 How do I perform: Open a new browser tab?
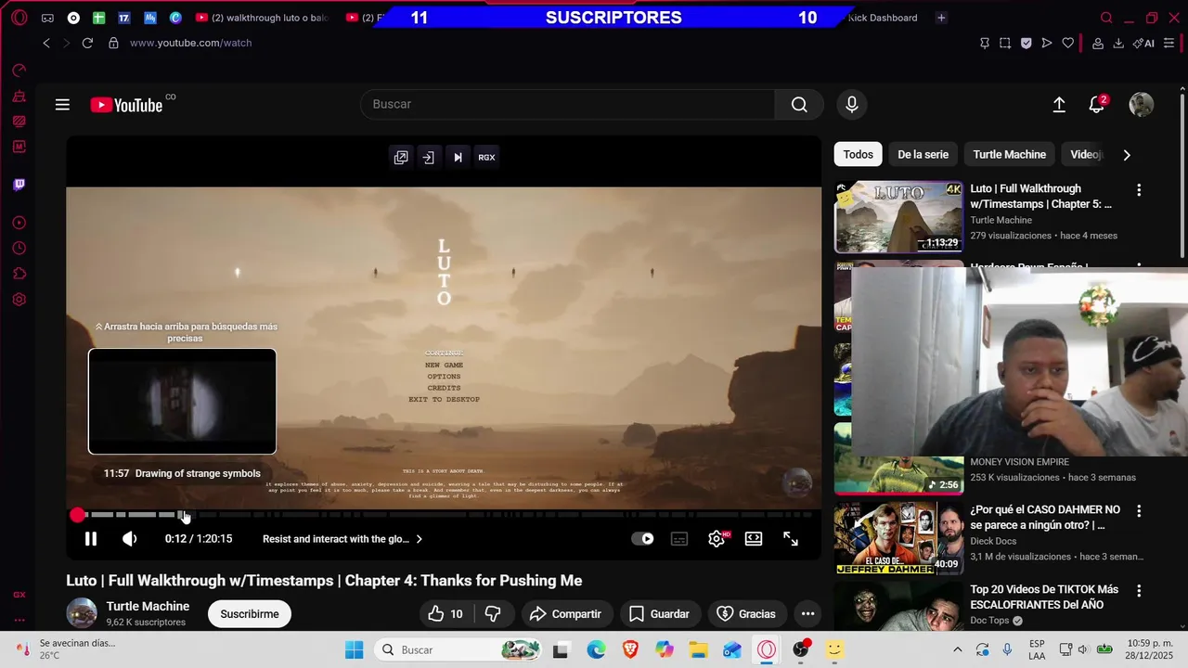941,18
